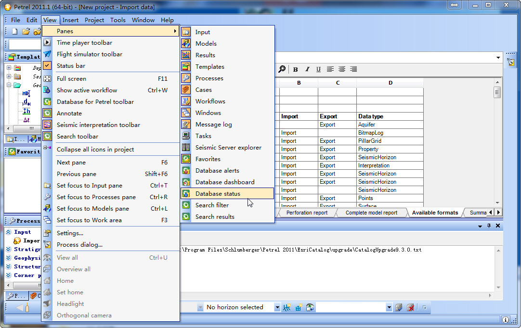The image size is (521, 328).
Task: Toggle italic formatting in the spreadsheet
Action: point(307,69)
